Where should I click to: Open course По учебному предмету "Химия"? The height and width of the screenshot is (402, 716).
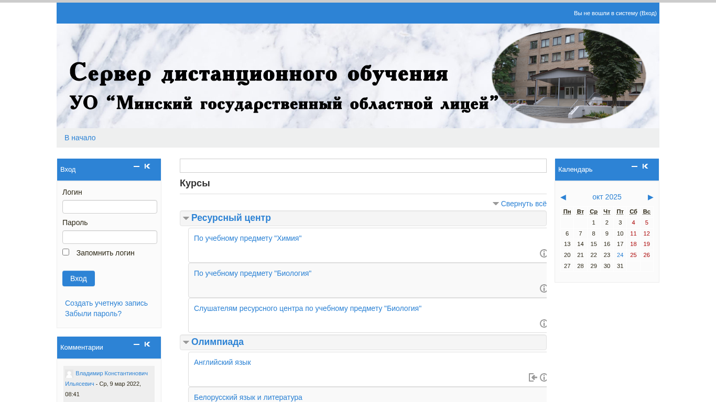pyautogui.click(x=248, y=238)
